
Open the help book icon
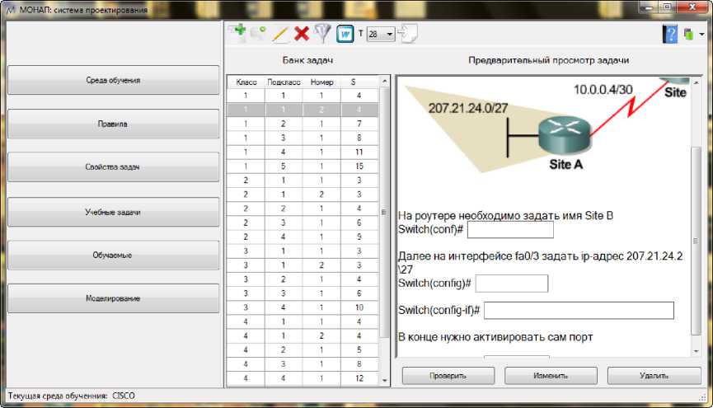point(670,34)
